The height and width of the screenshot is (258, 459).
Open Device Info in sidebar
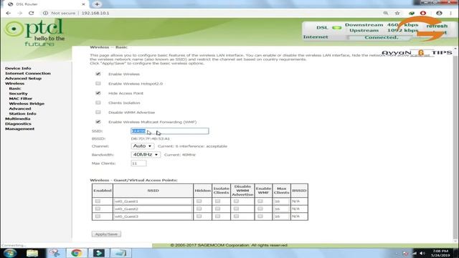(x=18, y=68)
